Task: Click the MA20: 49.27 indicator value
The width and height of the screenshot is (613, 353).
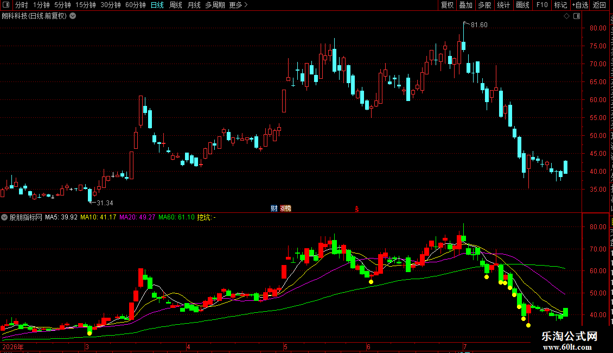Action: 137,217
